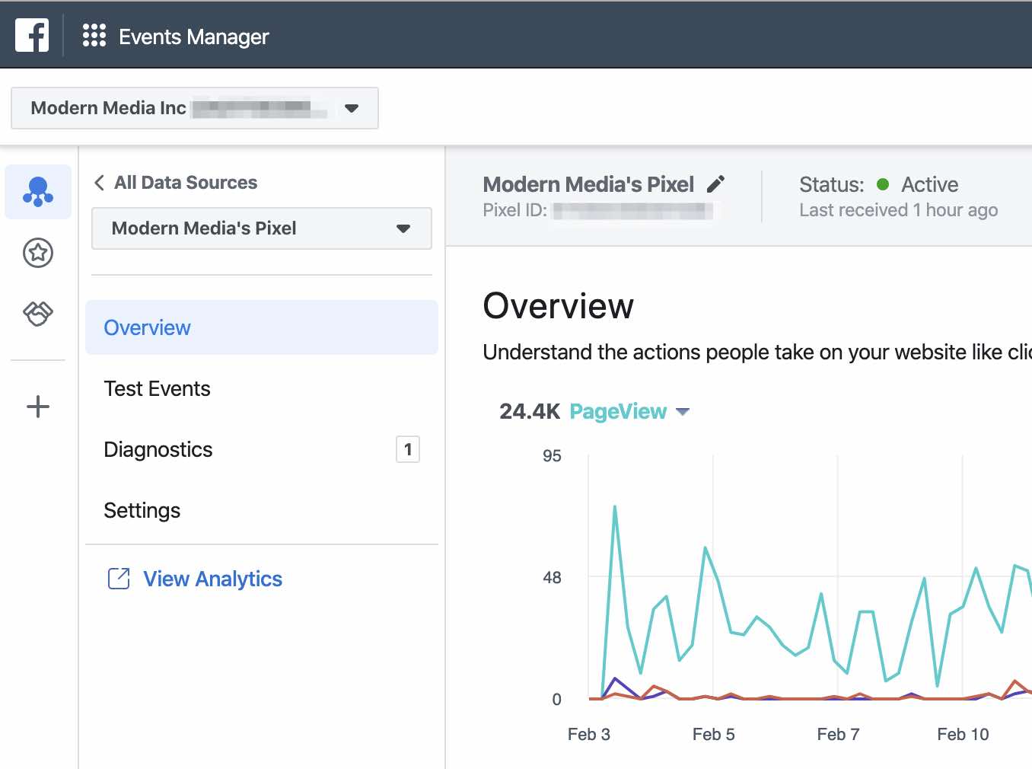Image resolution: width=1032 pixels, height=769 pixels.
Task: Open the Diagnostics section
Action: 262,449
